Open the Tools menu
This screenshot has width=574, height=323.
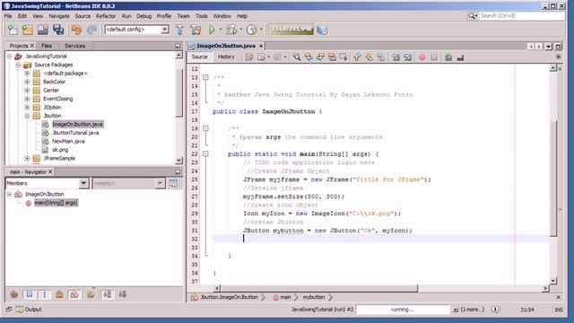(x=201, y=16)
